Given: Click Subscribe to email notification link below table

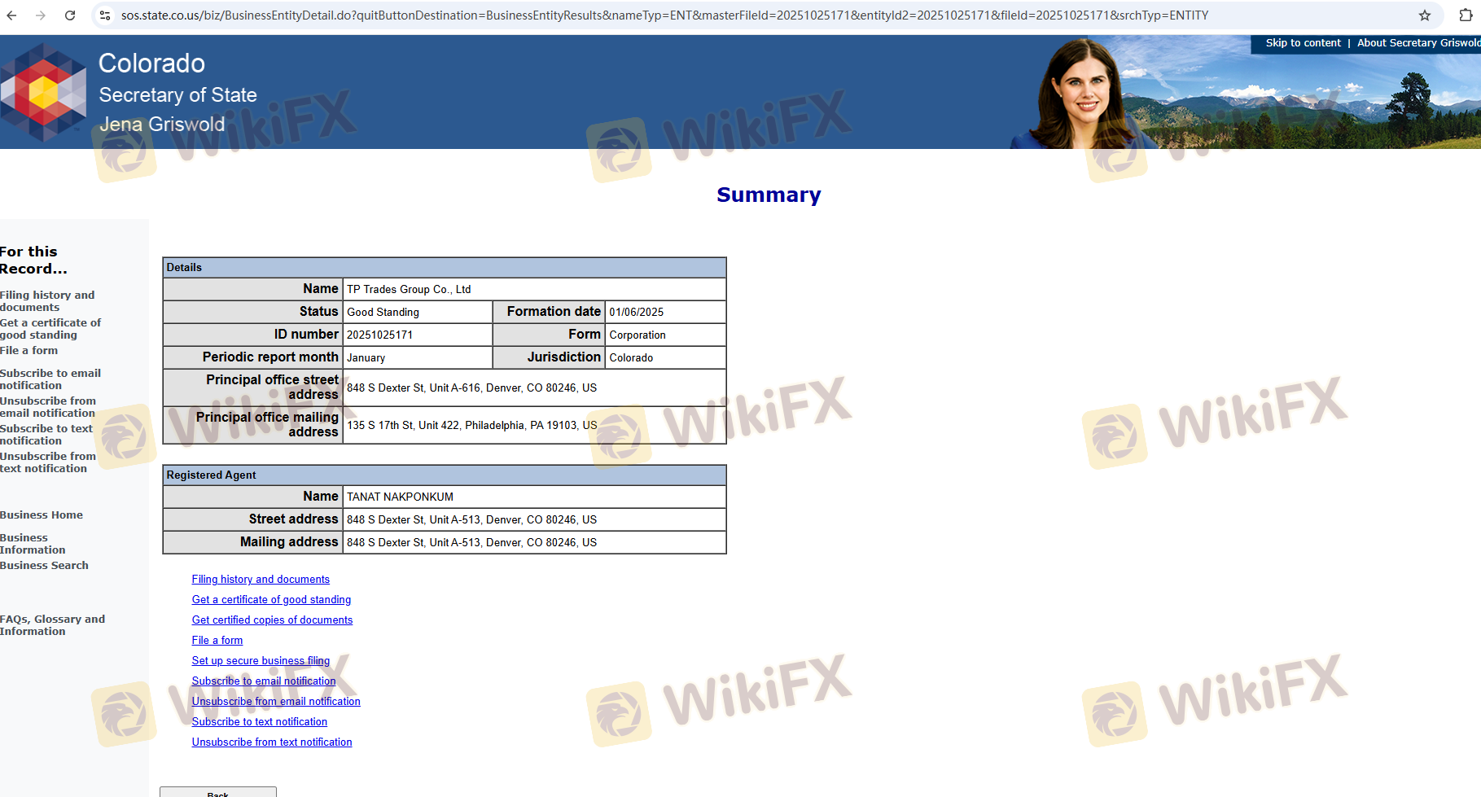Looking at the screenshot, I should (x=264, y=681).
